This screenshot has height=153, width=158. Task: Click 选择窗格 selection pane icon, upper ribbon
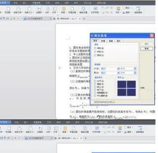point(138,9)
